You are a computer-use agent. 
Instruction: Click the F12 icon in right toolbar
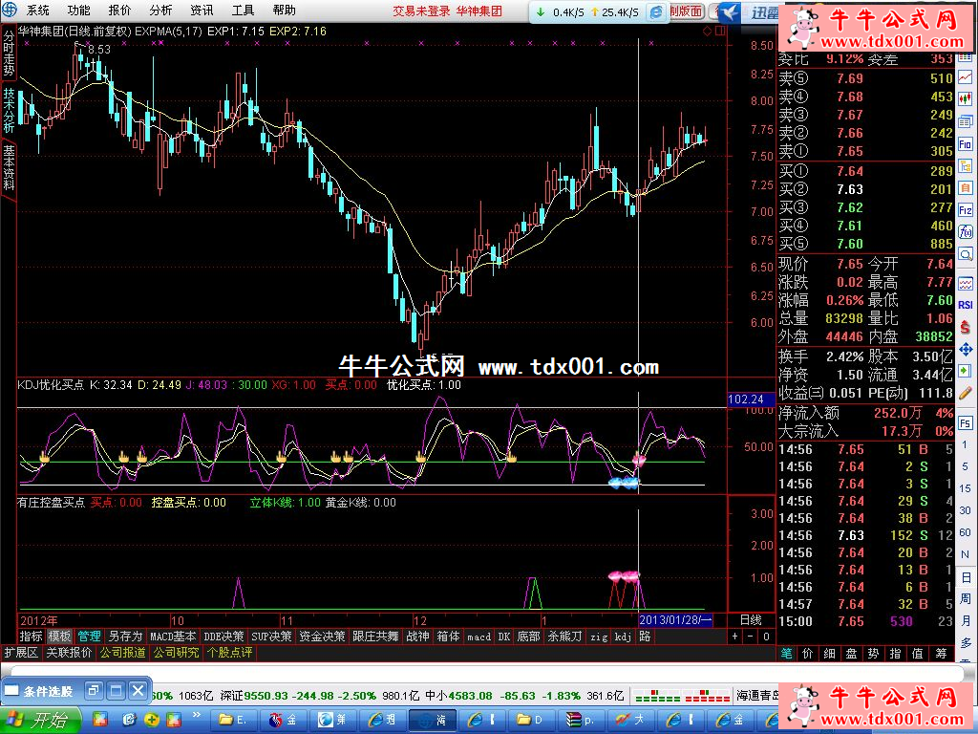pos(965,210)
